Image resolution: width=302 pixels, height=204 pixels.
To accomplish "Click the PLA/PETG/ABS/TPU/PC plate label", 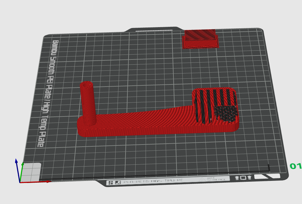I will [x=153, y=181].
